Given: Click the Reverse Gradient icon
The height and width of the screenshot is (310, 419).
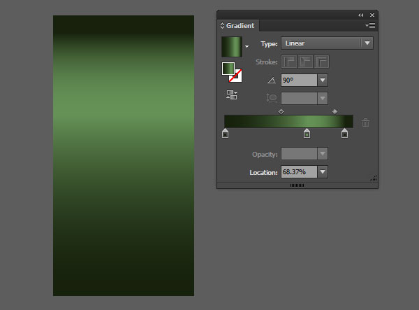Looking at the screenshot, I should coord(232,94).
